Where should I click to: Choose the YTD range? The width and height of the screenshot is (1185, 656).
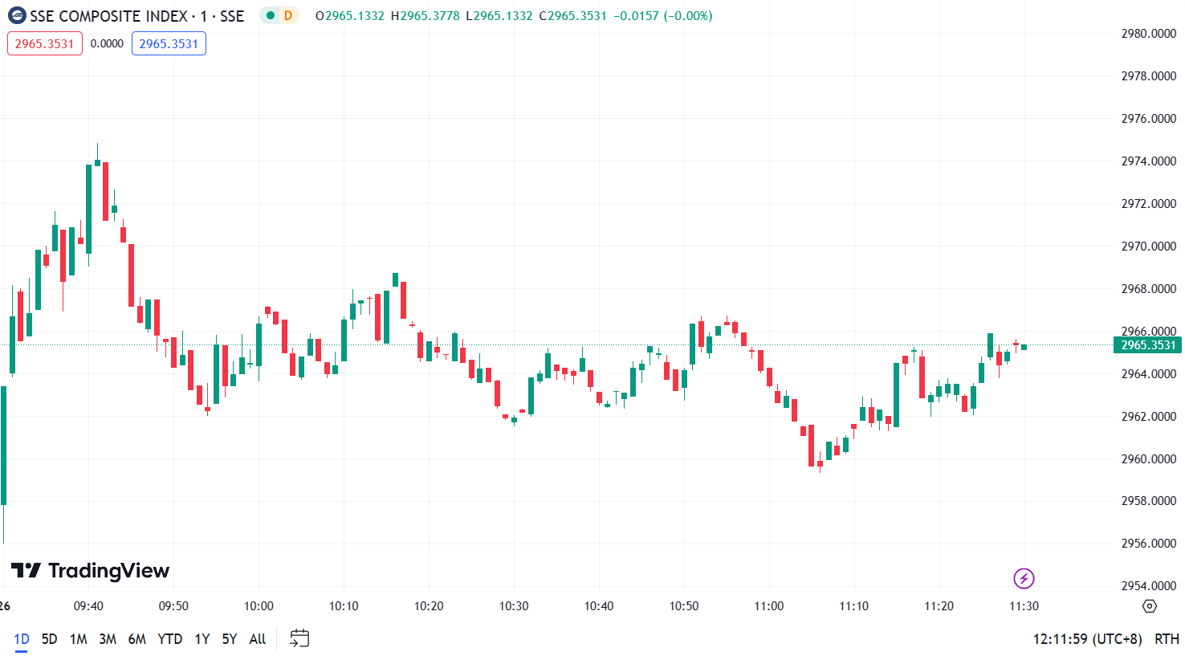tap(169, 639)
